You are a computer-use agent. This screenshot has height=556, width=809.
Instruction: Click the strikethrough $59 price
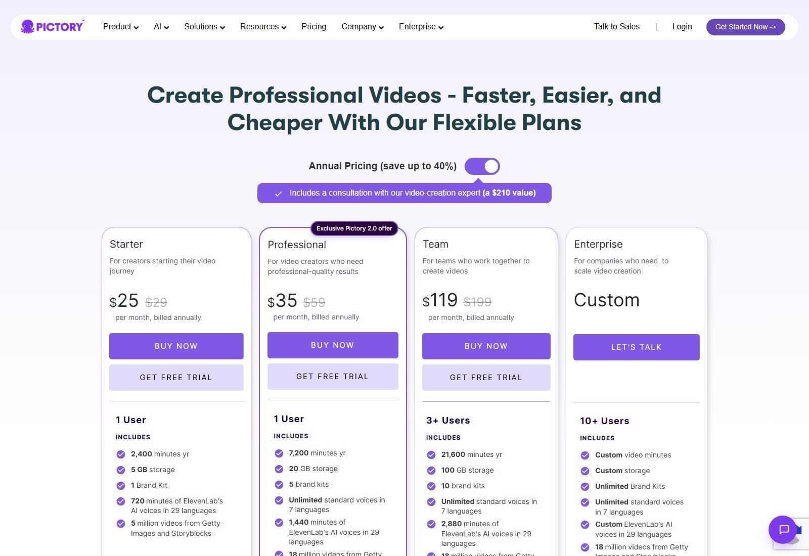click(x=314, y=302)
